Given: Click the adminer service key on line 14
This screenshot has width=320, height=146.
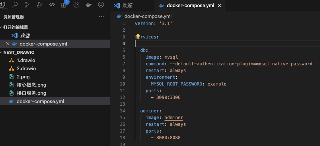Looking at the screenshot, I should [150, 111].
